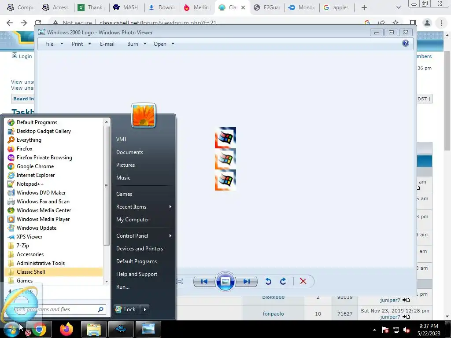Start the slide show in Photo Viewer
This screenshot has height=338, width=451.
click(225, 281)
